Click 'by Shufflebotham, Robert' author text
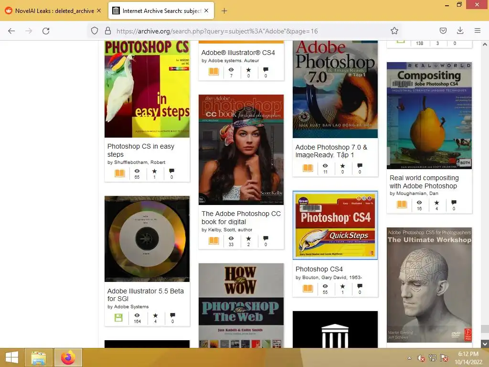Screen dimensions: 489x367 pos(136,162)
